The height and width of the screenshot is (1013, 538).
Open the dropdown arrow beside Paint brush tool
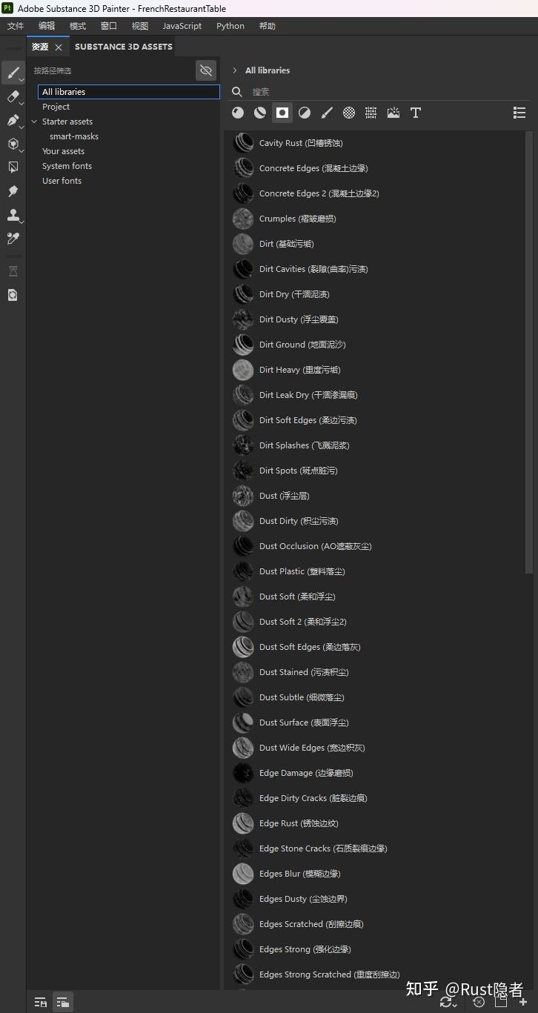point(22,79)
